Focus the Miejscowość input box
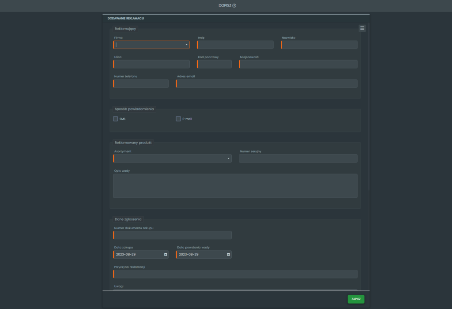Viewport: 452px width, 309px height. pyautogui.click(x=298, y=64)
